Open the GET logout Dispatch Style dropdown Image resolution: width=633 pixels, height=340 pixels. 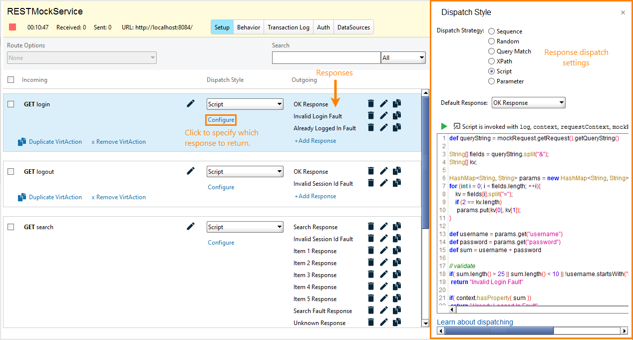pyautogui.click(x=245, y=172)
